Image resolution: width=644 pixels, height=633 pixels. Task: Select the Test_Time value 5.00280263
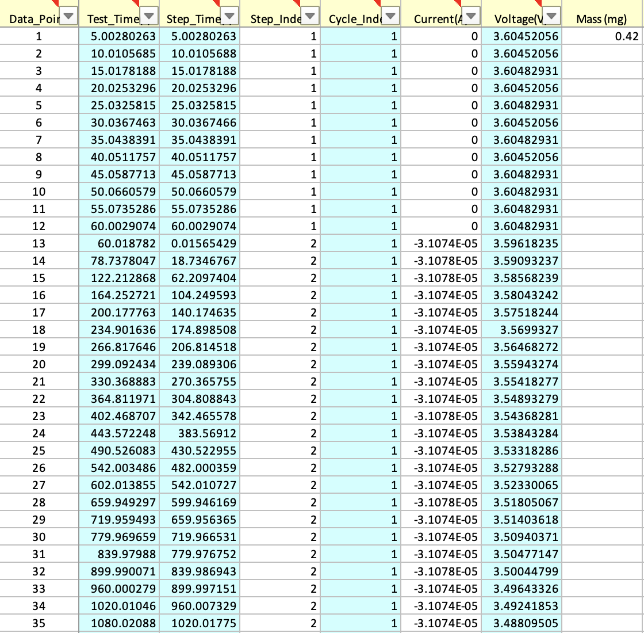(119, 36)
